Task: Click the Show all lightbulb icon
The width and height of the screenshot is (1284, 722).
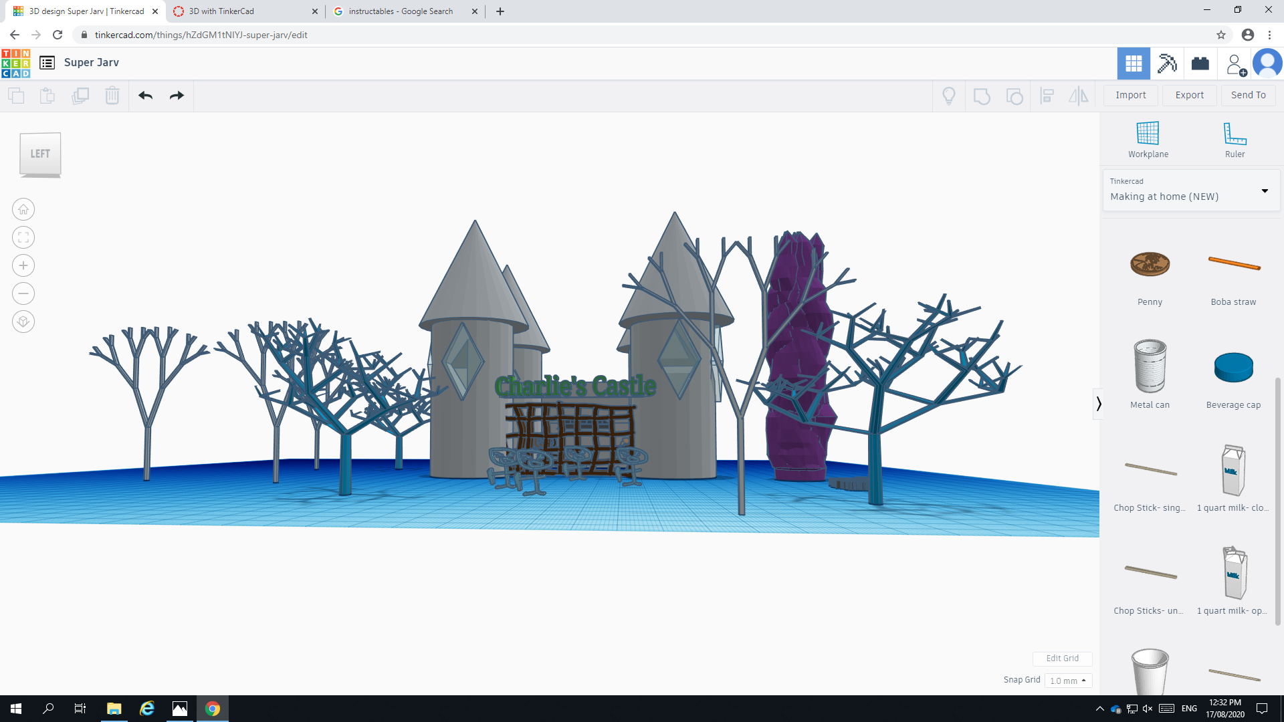Action: click(x=949, y=96)
